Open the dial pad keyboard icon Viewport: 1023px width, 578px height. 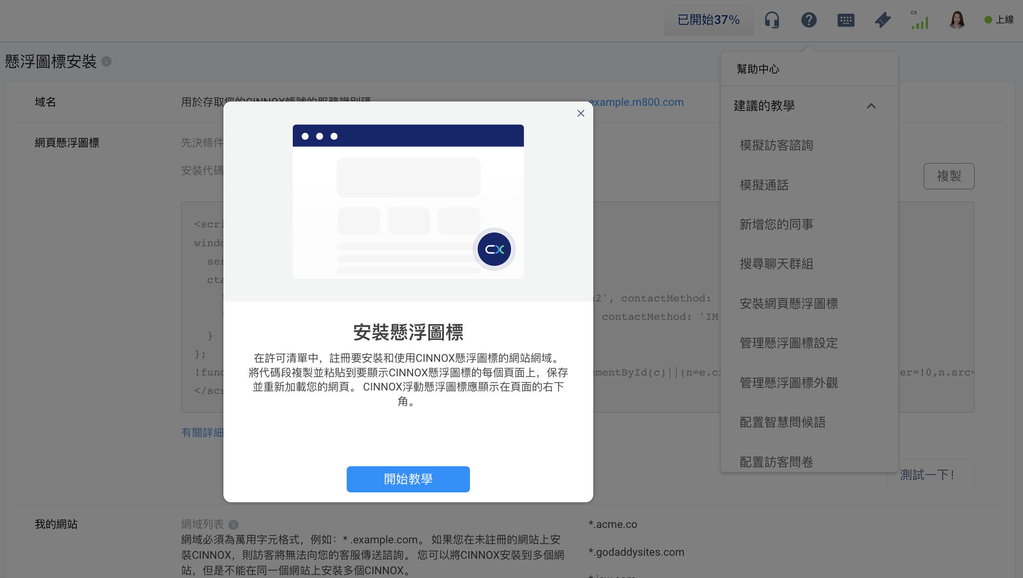[846, 20]
